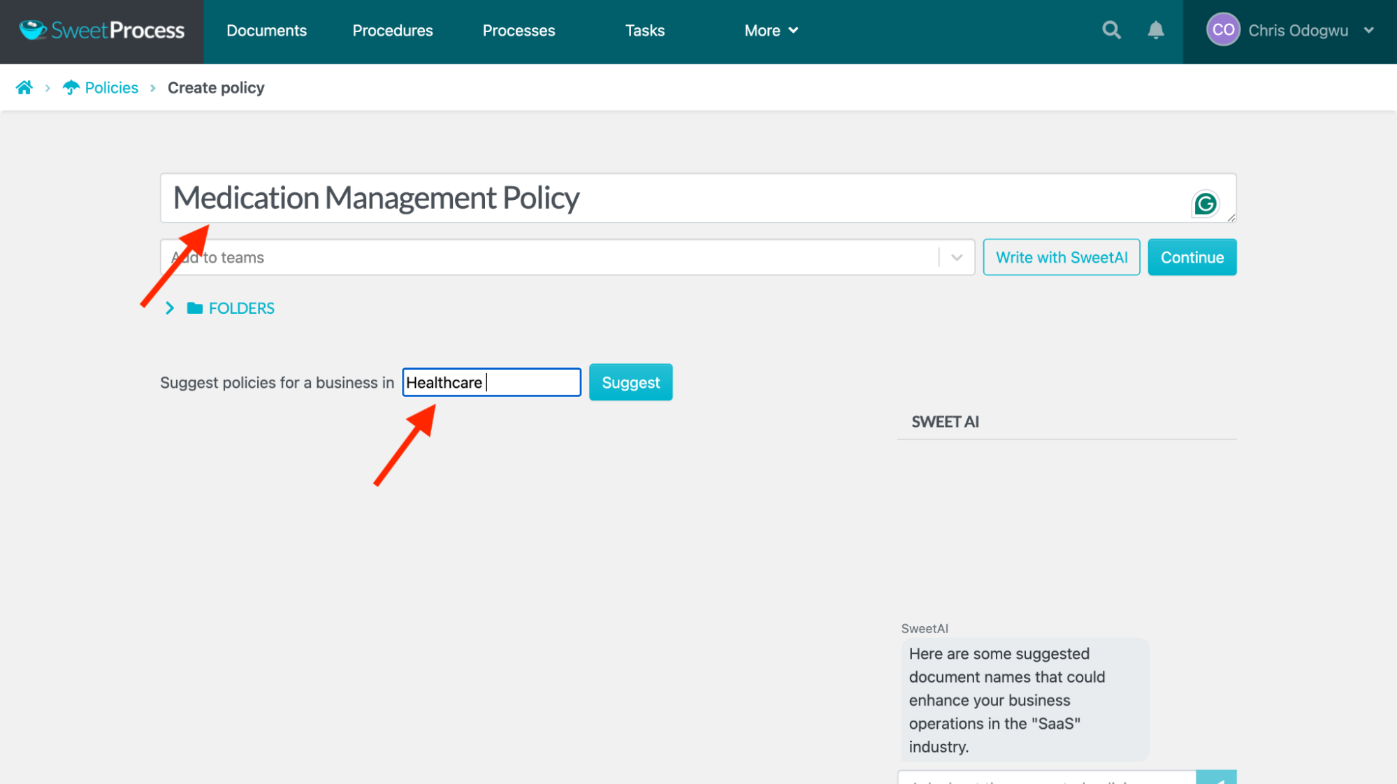
Task: Expand the FOLDERS section
Action: click(169, 307)
